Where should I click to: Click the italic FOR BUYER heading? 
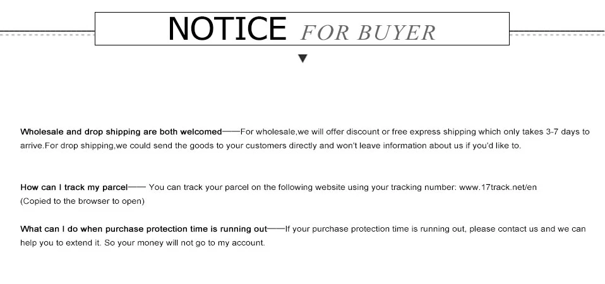368,33
